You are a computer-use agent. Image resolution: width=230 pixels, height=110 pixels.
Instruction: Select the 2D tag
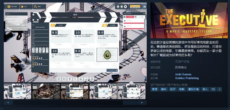(x=213, y=89)
